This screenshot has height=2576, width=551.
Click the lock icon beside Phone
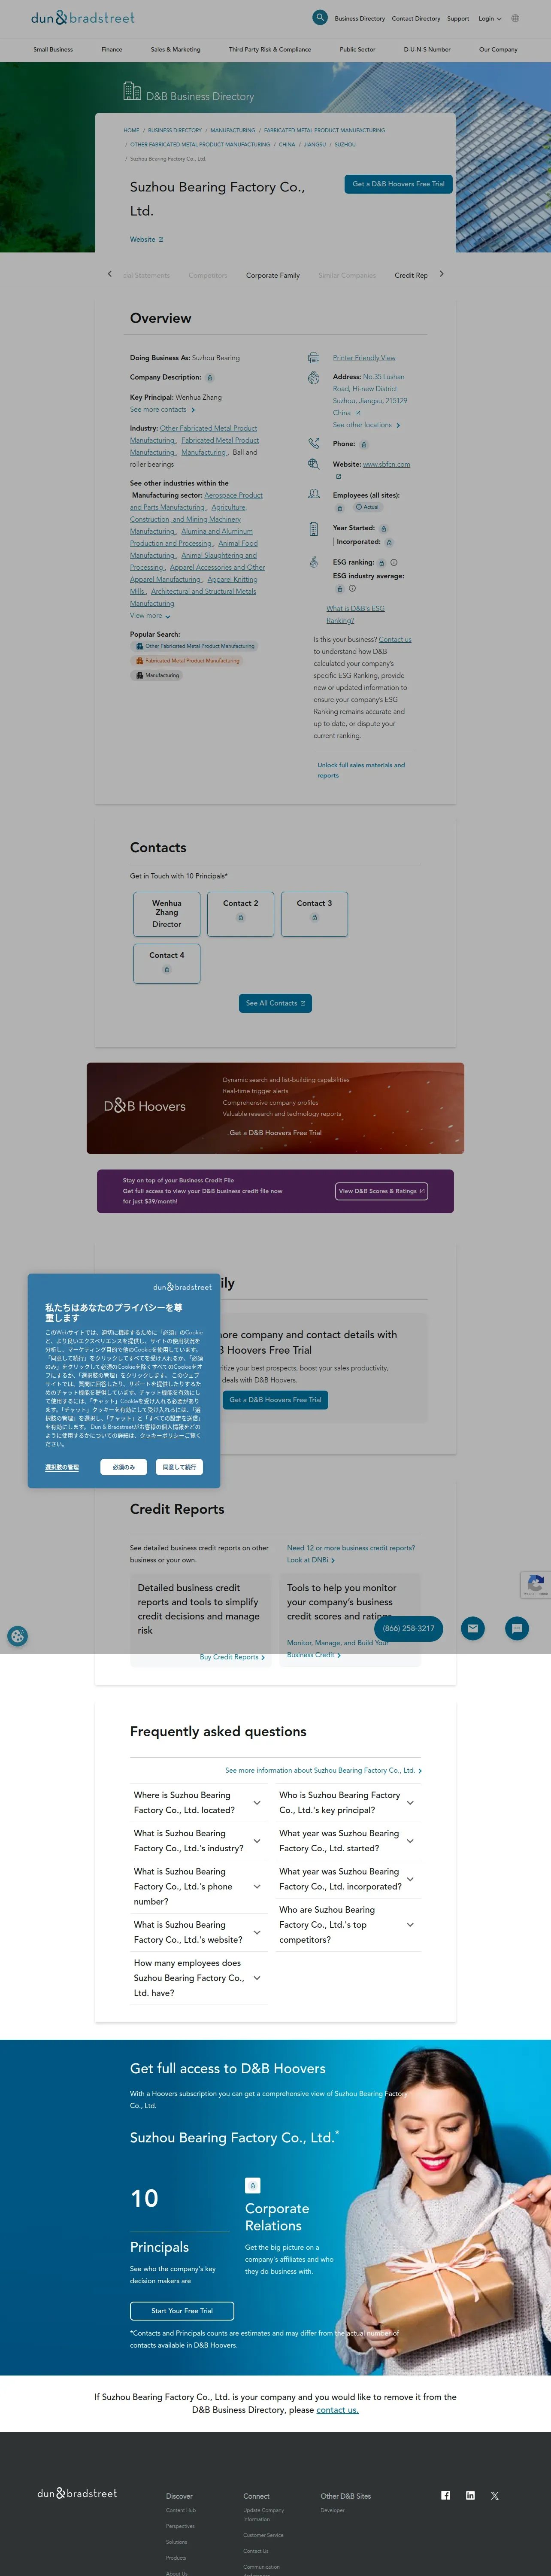pyautogui.click(x=363, y=444)
